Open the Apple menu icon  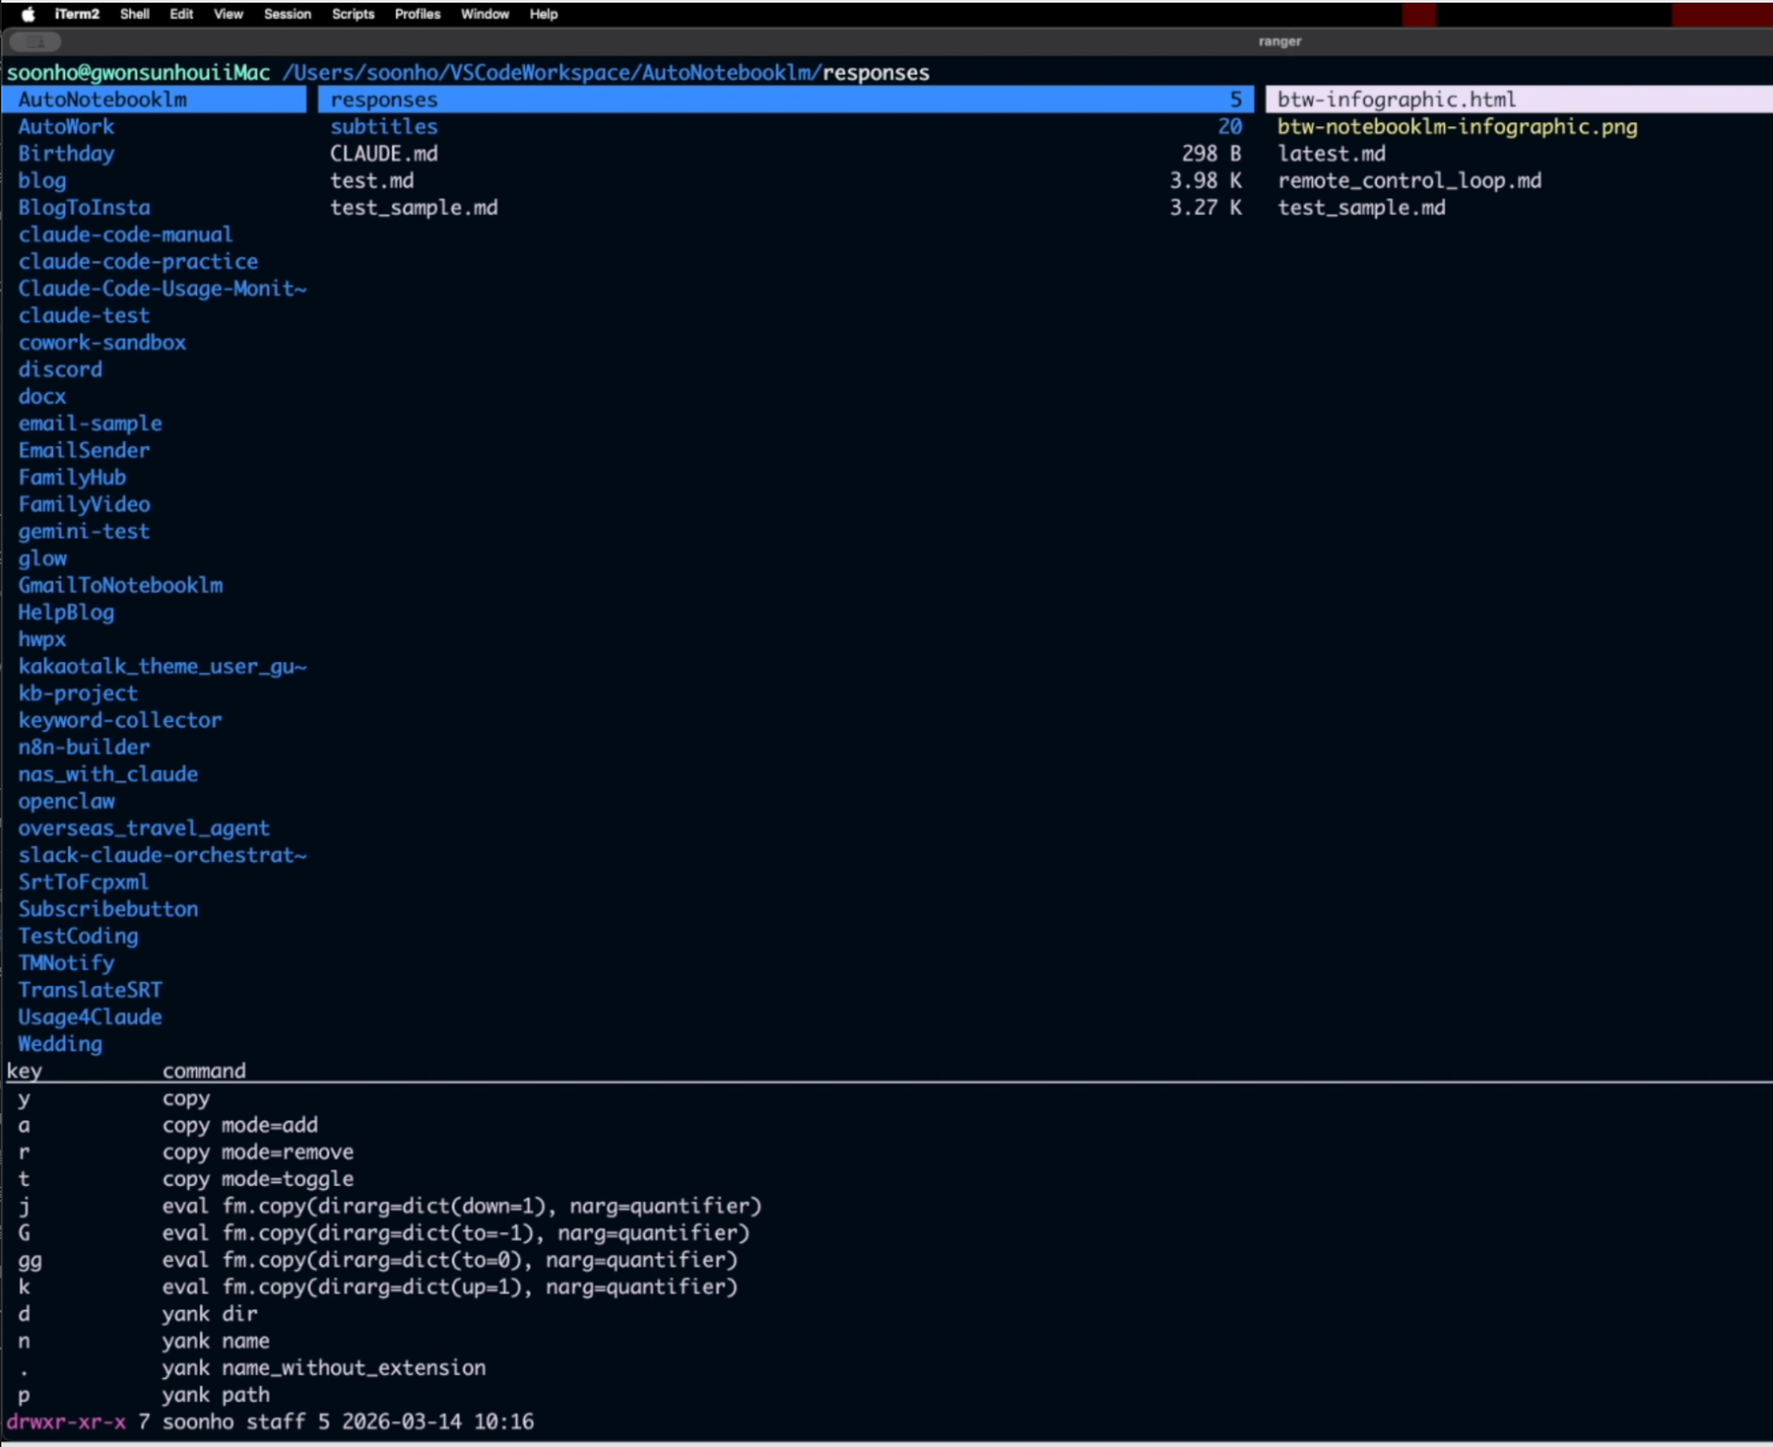[x=28, y=14]
